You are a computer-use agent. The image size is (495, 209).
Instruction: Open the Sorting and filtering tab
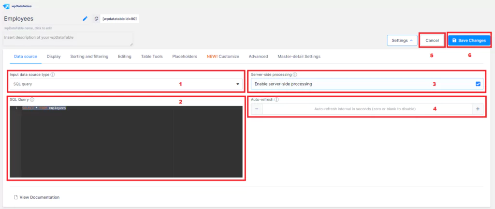(x=89, y=57)
